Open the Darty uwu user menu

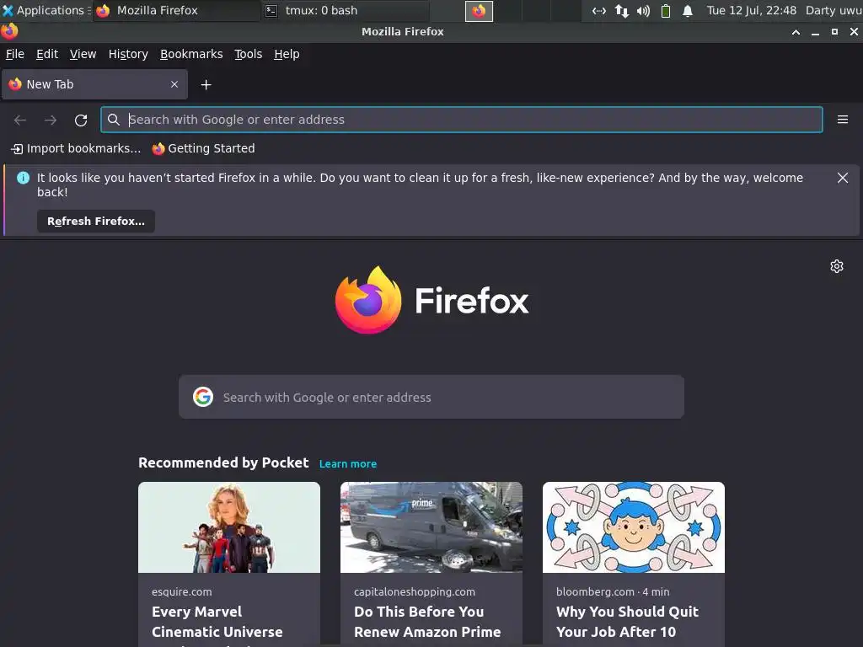click(834, 10)
